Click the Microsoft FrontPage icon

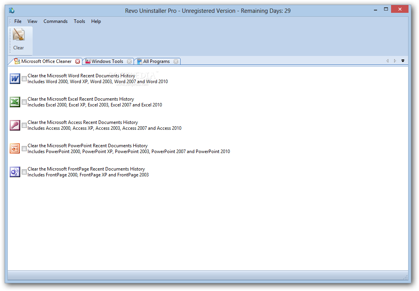(x=15, y=172)
